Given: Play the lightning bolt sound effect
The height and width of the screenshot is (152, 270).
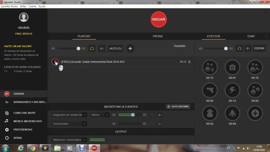Looking at the screenshot, I should 232,90.
